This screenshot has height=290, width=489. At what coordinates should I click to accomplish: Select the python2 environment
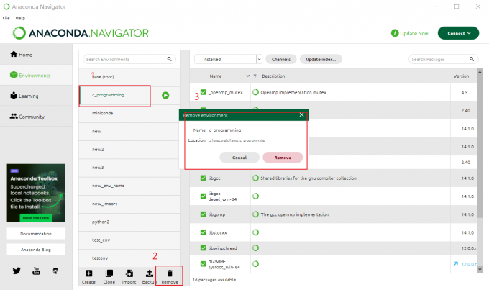point(129,222)
